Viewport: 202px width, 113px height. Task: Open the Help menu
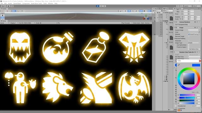56,3
